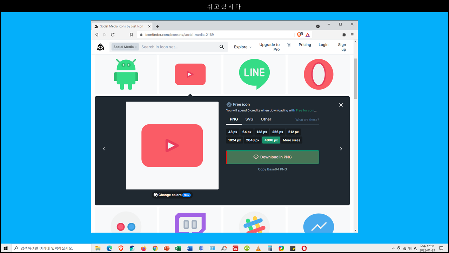The width and height of the screenshot is (449, 253).
Task: Click the large YouTube icon preview
Action: pos(172,145)
